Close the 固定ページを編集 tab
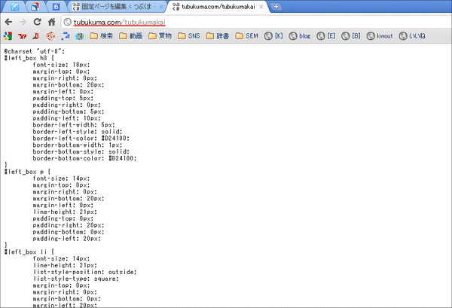The height and width of the screenshot is (308, 452). pos(161,7)
